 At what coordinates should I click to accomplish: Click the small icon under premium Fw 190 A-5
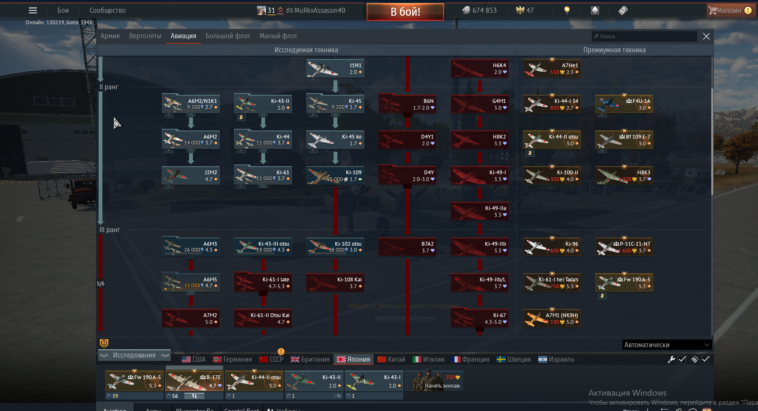[x=602, y=296]
